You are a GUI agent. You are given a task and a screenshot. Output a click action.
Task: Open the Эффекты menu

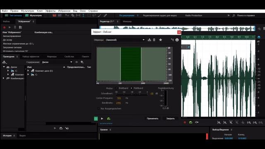[50, 11]
